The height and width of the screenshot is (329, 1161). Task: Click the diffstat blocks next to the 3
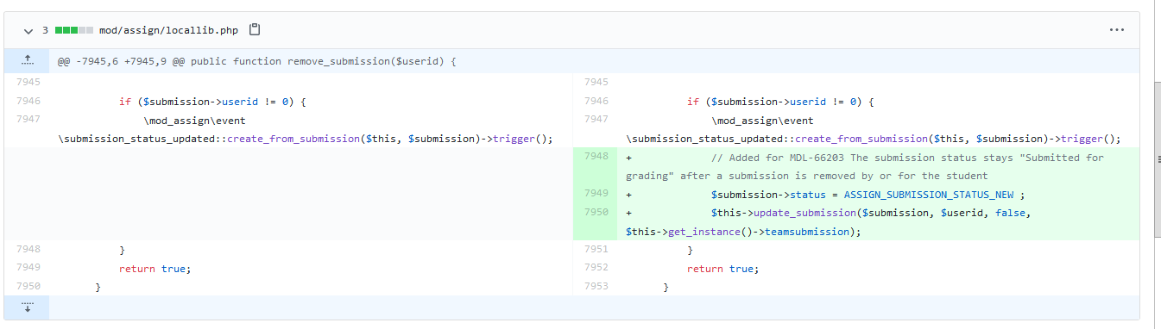(x=73, y=30)
